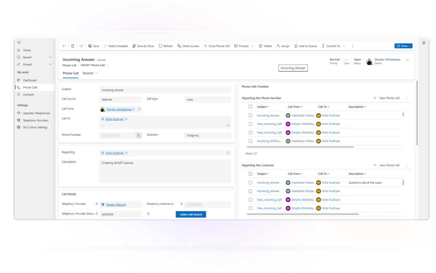Click the Refresh icon in command bar
The height and width of the screenshot is (273, 436).
coord(161,46)
